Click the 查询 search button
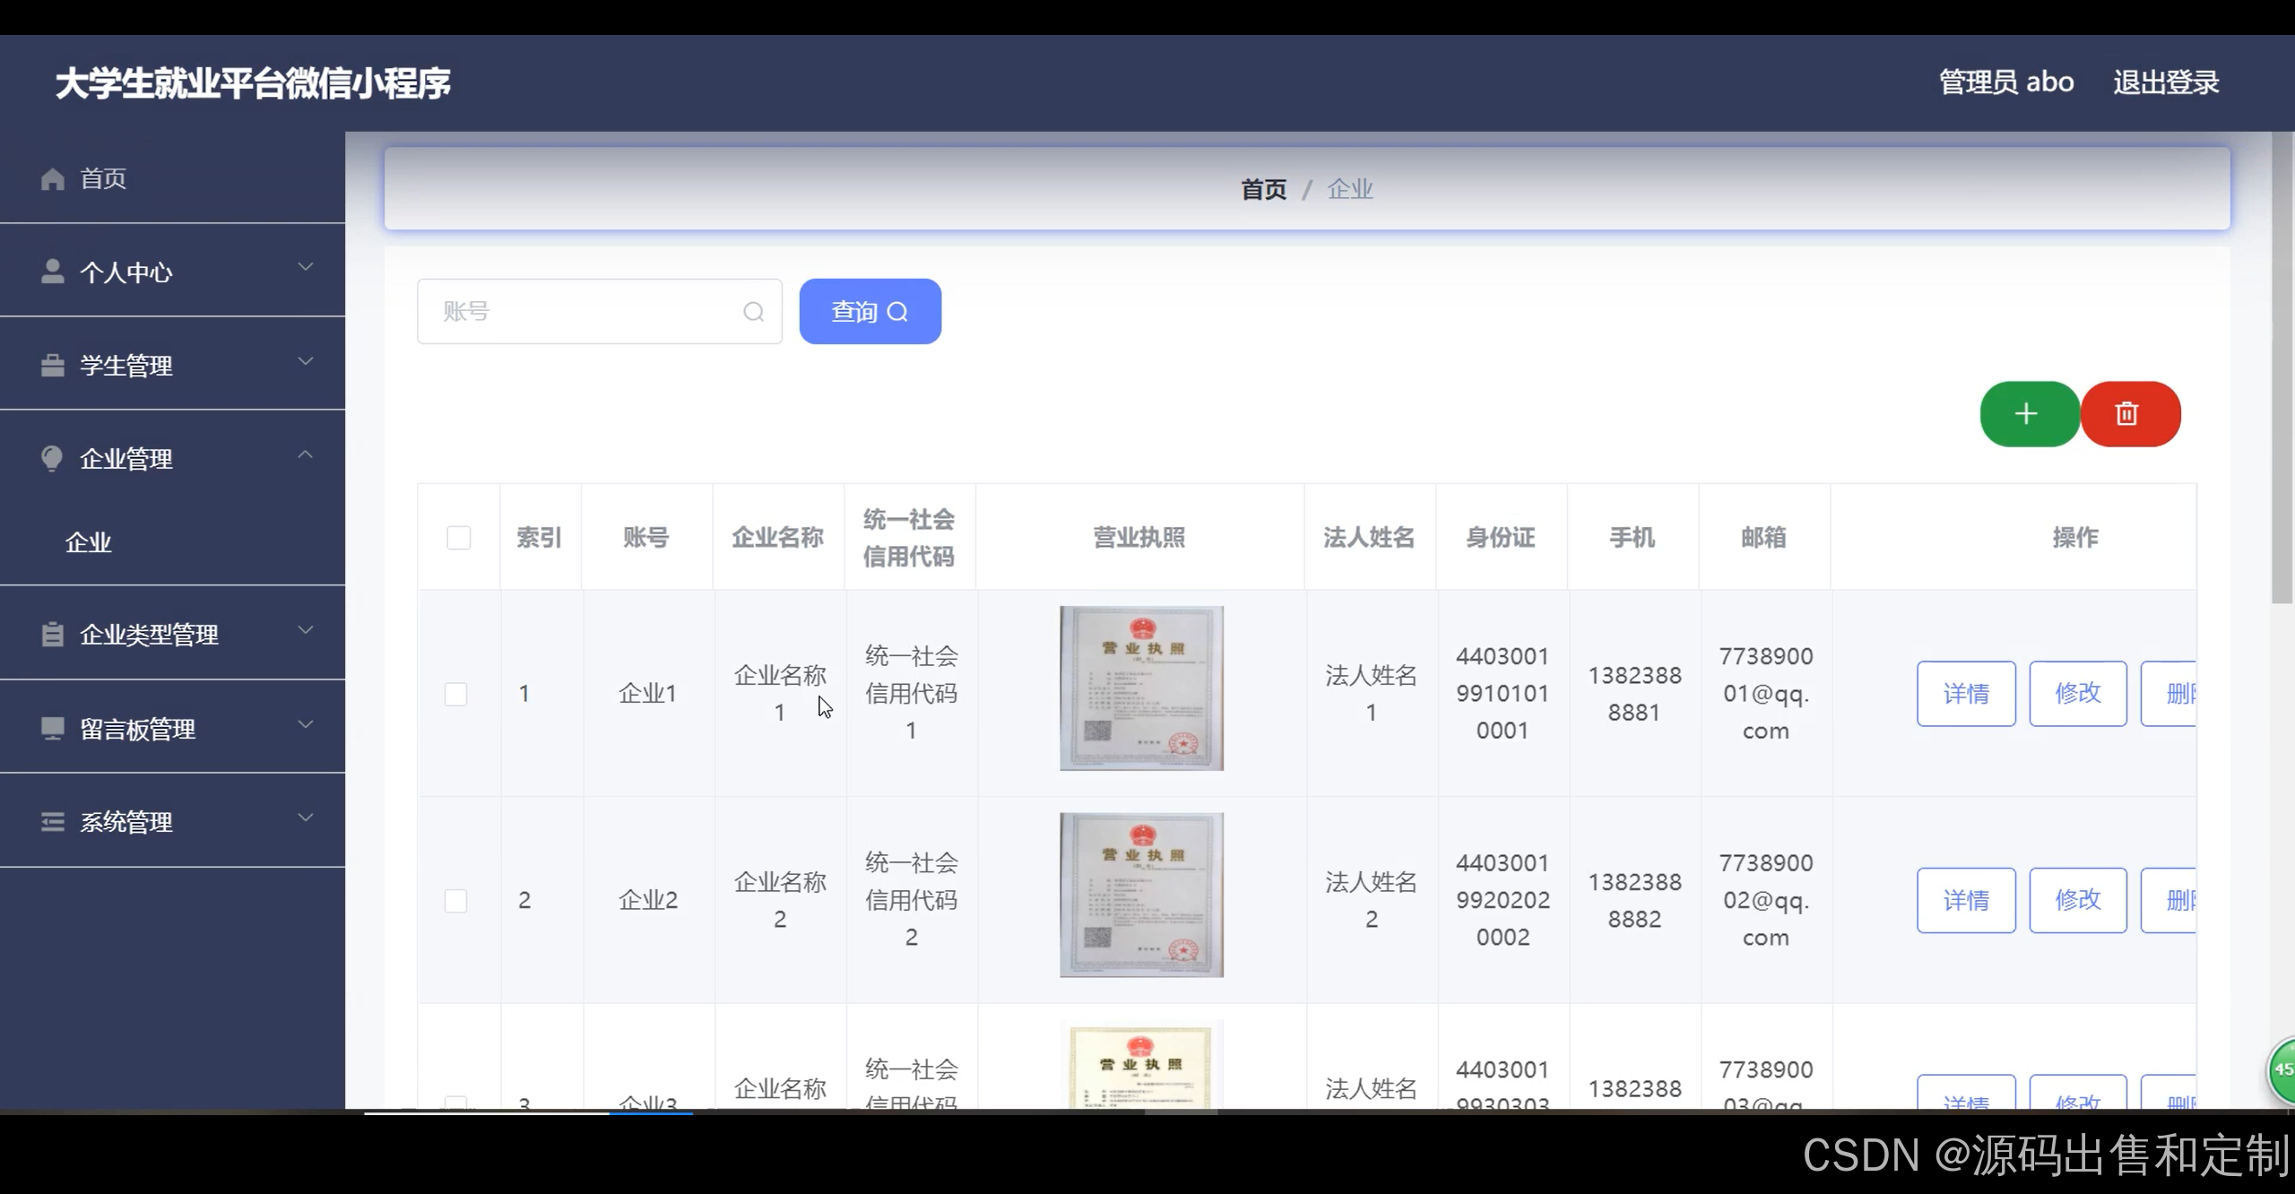 [870, 311]
